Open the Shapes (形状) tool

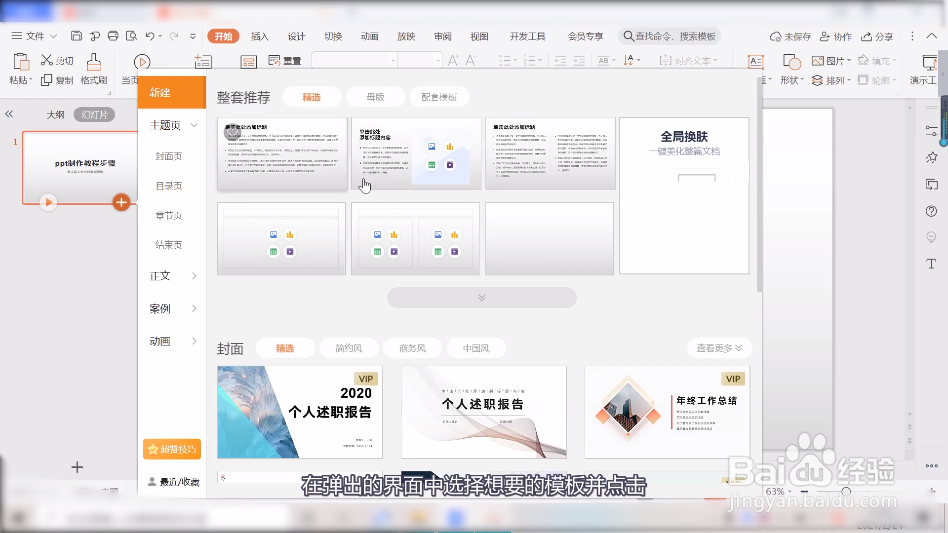click(x=791, y=63)
